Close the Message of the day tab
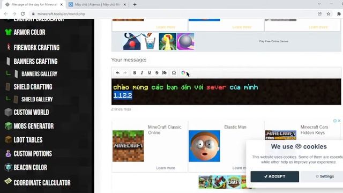 coord(62,4)
